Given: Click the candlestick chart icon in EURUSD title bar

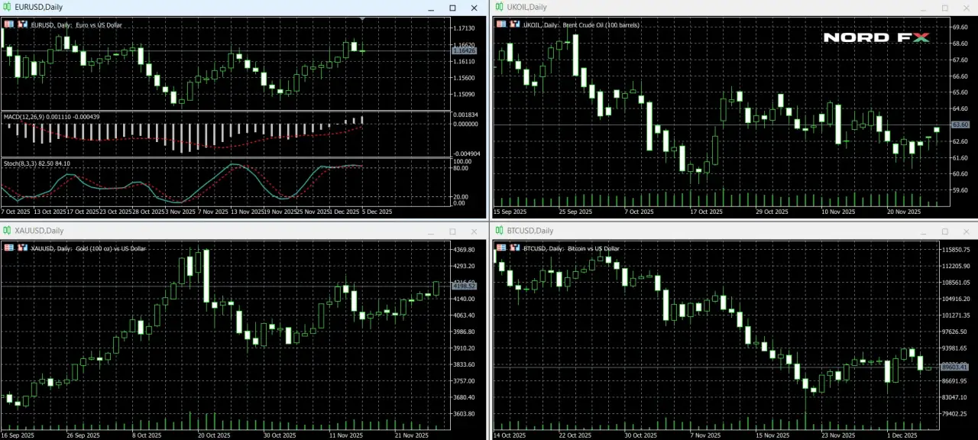Looking at the screenshot, I should click(x=7, y=7).
